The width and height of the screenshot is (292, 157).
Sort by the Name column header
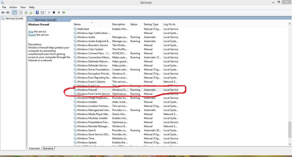coord(92,25)
